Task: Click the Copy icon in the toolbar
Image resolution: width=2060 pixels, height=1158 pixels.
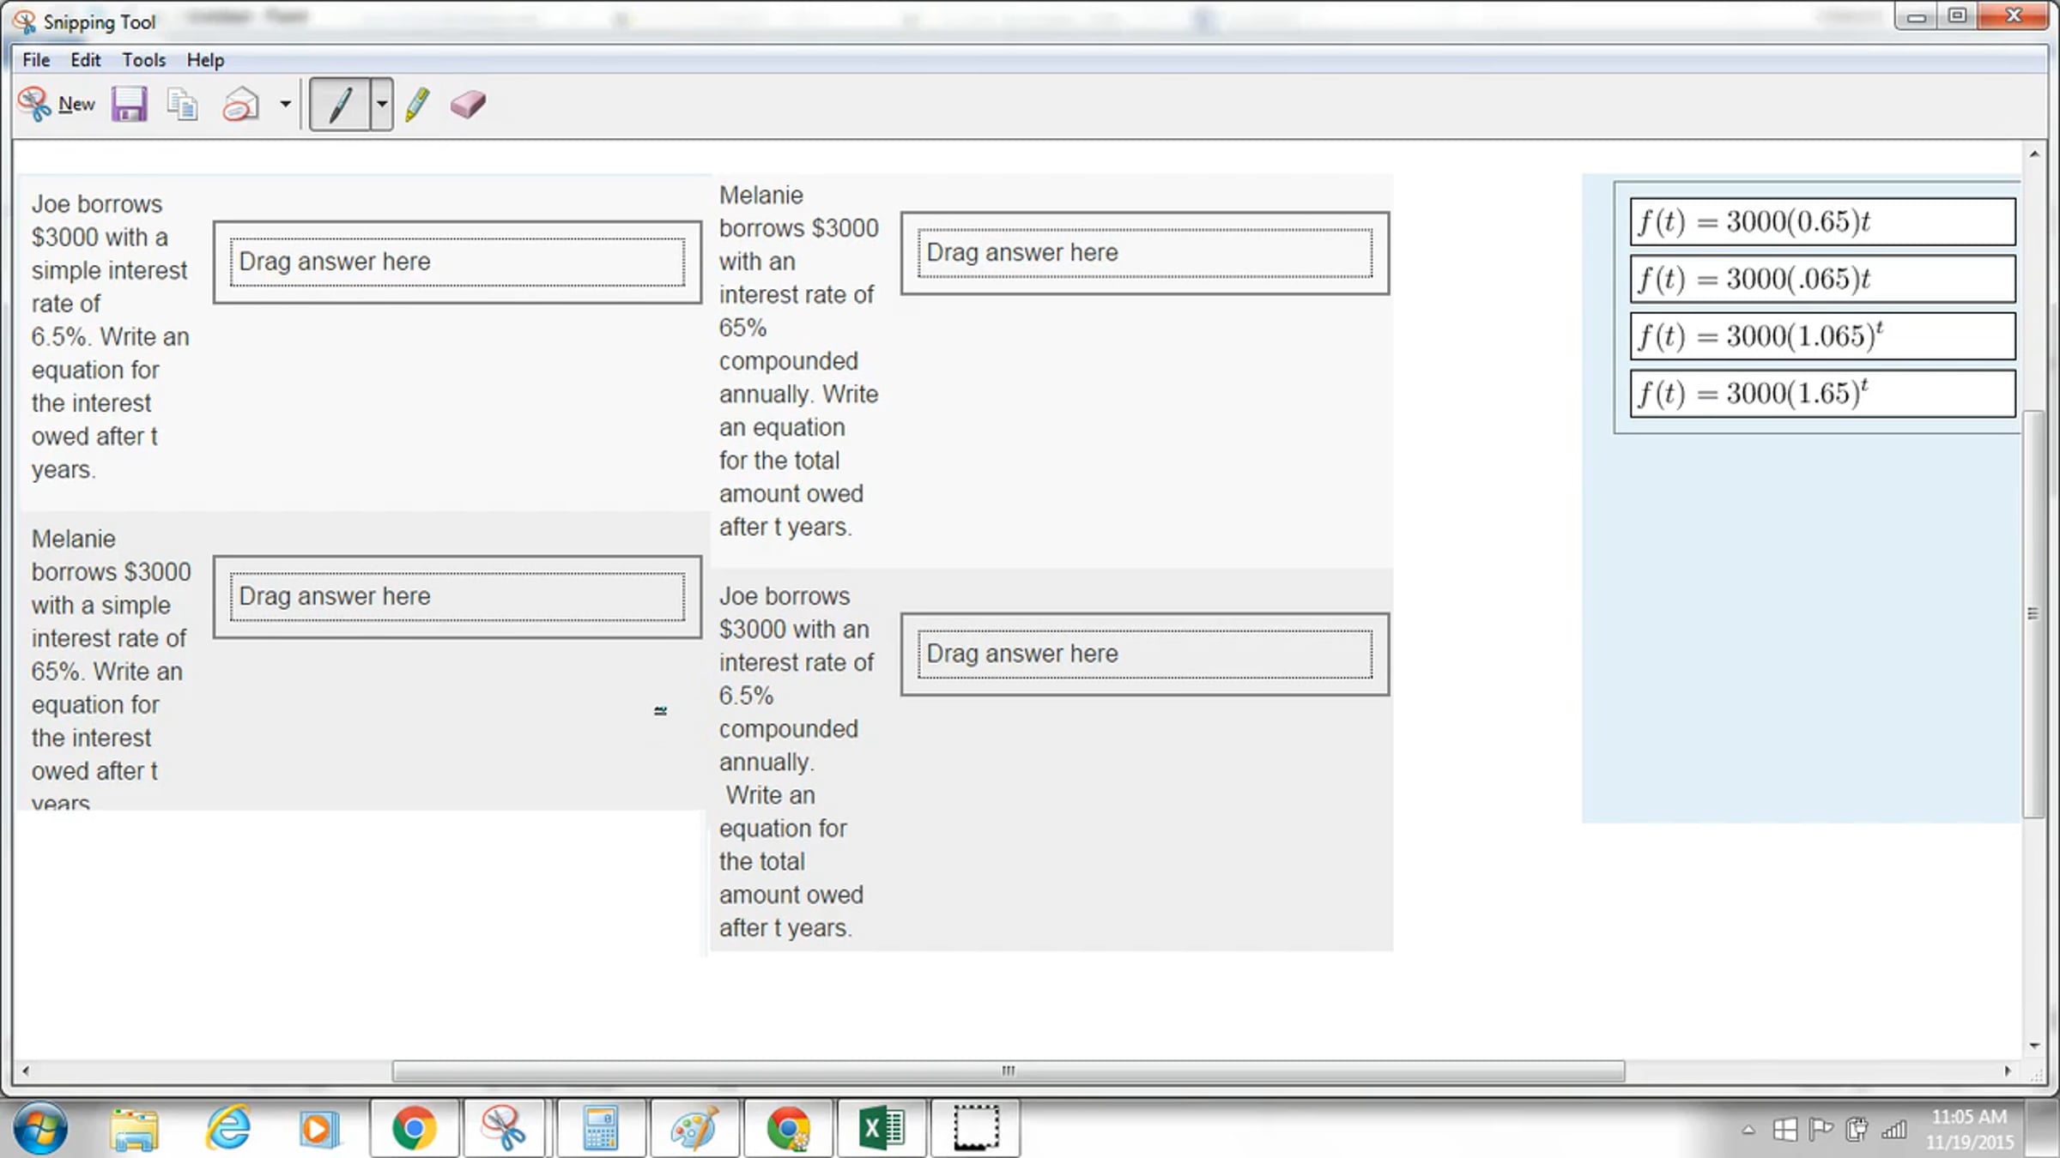Action: click(x=182, y=104)
